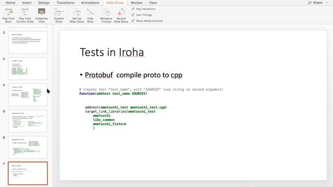Click the 'addtest(ametsuchi_test ametsuchi_test.cpp)' line
This screenshot has height=187, width=333.
point(126,108)
